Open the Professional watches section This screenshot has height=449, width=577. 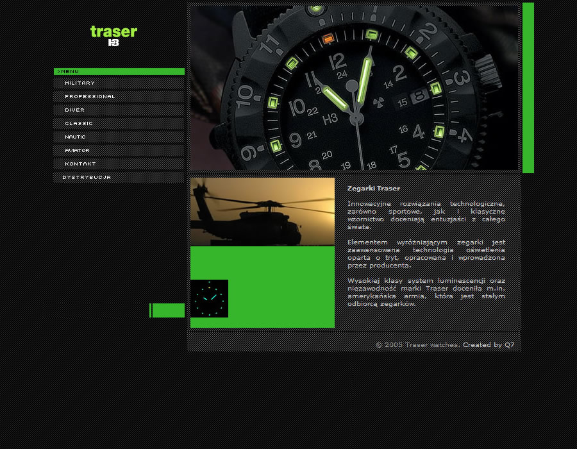click(119, 96)
